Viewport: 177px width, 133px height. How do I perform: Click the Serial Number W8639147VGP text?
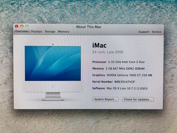click(x=114, y=82)
